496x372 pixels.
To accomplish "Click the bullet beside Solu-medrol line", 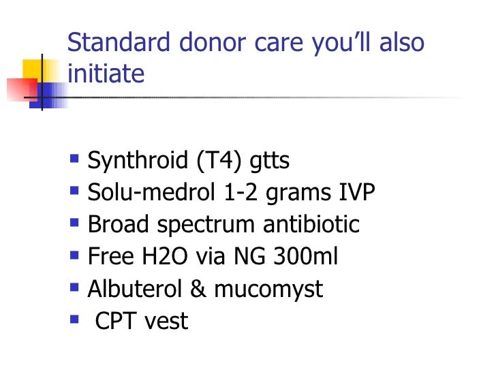I will (74, 191).
